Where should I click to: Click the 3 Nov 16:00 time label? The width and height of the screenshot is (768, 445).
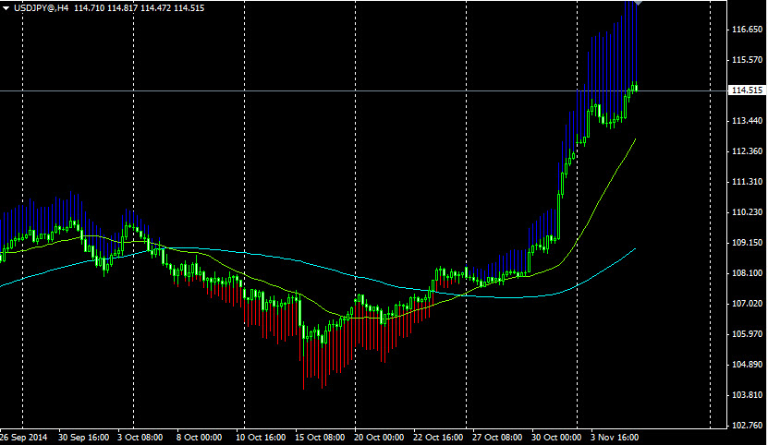coord(615,438)
